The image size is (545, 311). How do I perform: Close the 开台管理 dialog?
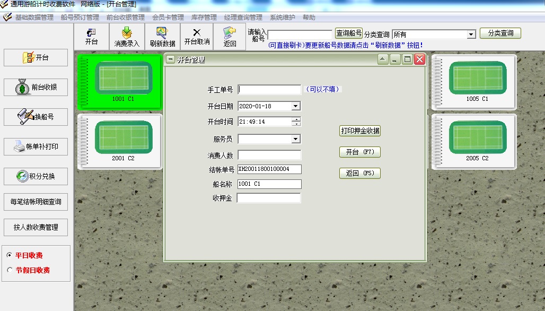[420, 59]
